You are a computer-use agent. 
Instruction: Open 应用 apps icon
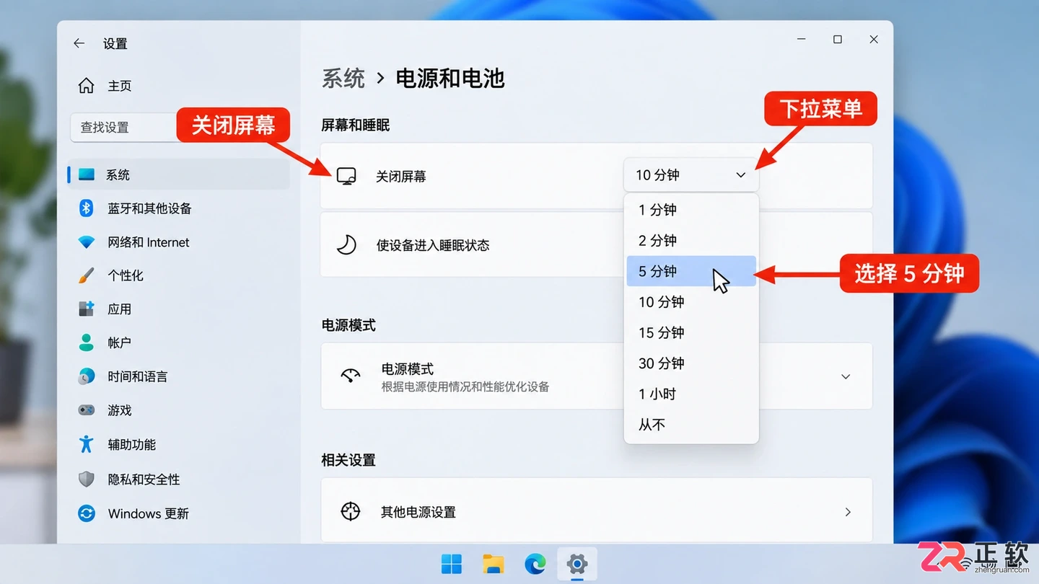(x=87, y=309)
